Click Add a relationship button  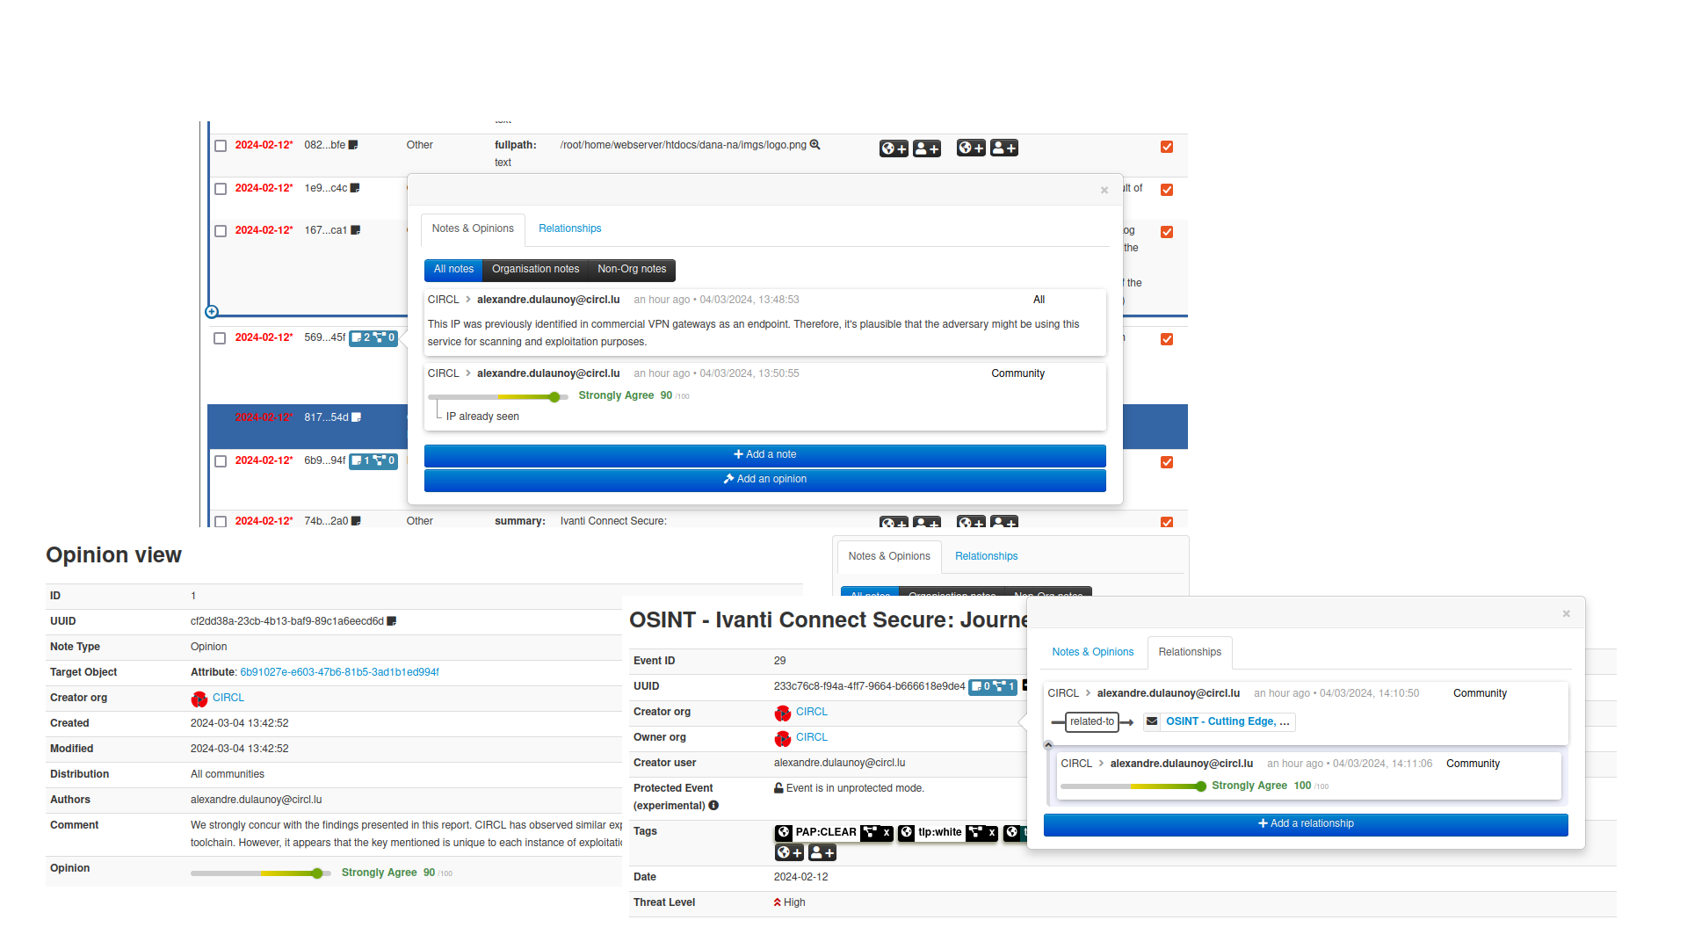(x=1306, y=824)
